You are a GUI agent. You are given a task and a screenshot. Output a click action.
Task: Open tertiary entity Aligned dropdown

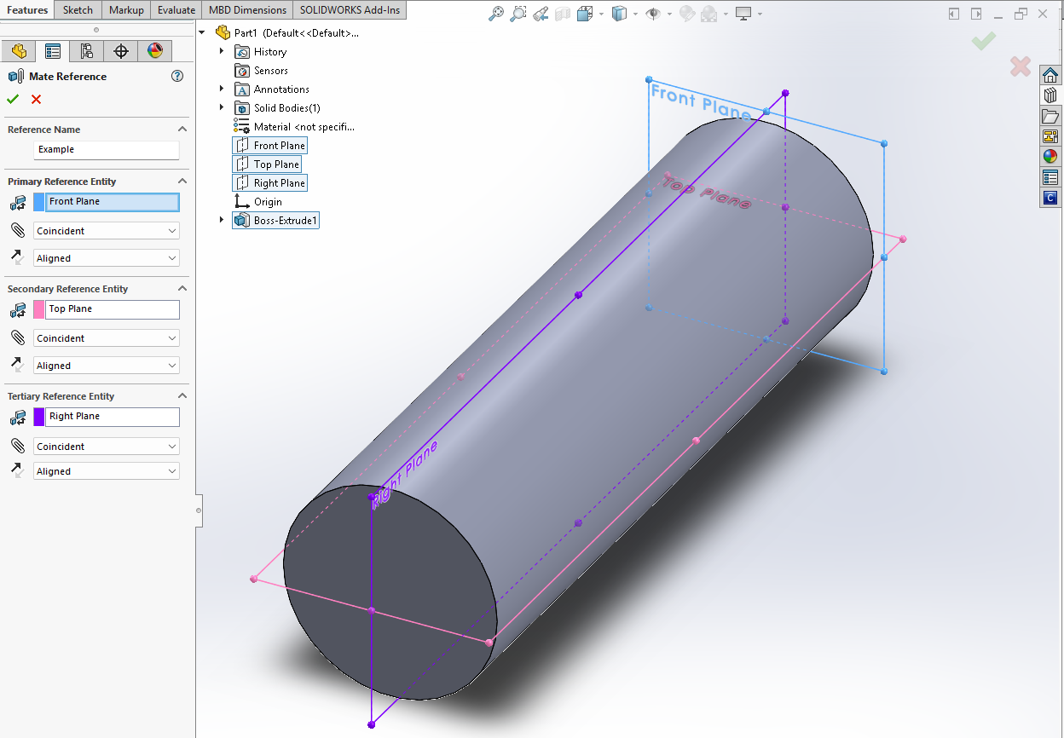pos(107,471)
